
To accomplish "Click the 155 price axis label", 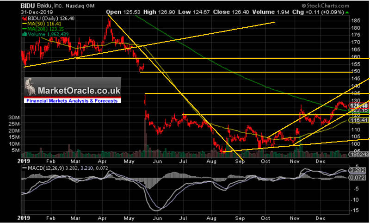I will (x=355, y=64).
